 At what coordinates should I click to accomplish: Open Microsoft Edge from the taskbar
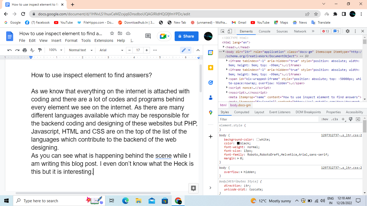(x=125, y=201)
